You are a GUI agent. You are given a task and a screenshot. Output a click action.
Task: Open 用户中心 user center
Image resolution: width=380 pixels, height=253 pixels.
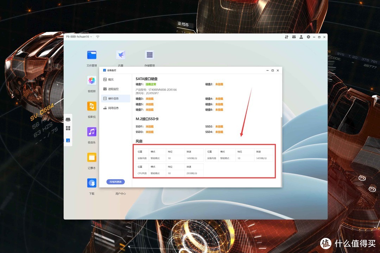click(121, 194)
